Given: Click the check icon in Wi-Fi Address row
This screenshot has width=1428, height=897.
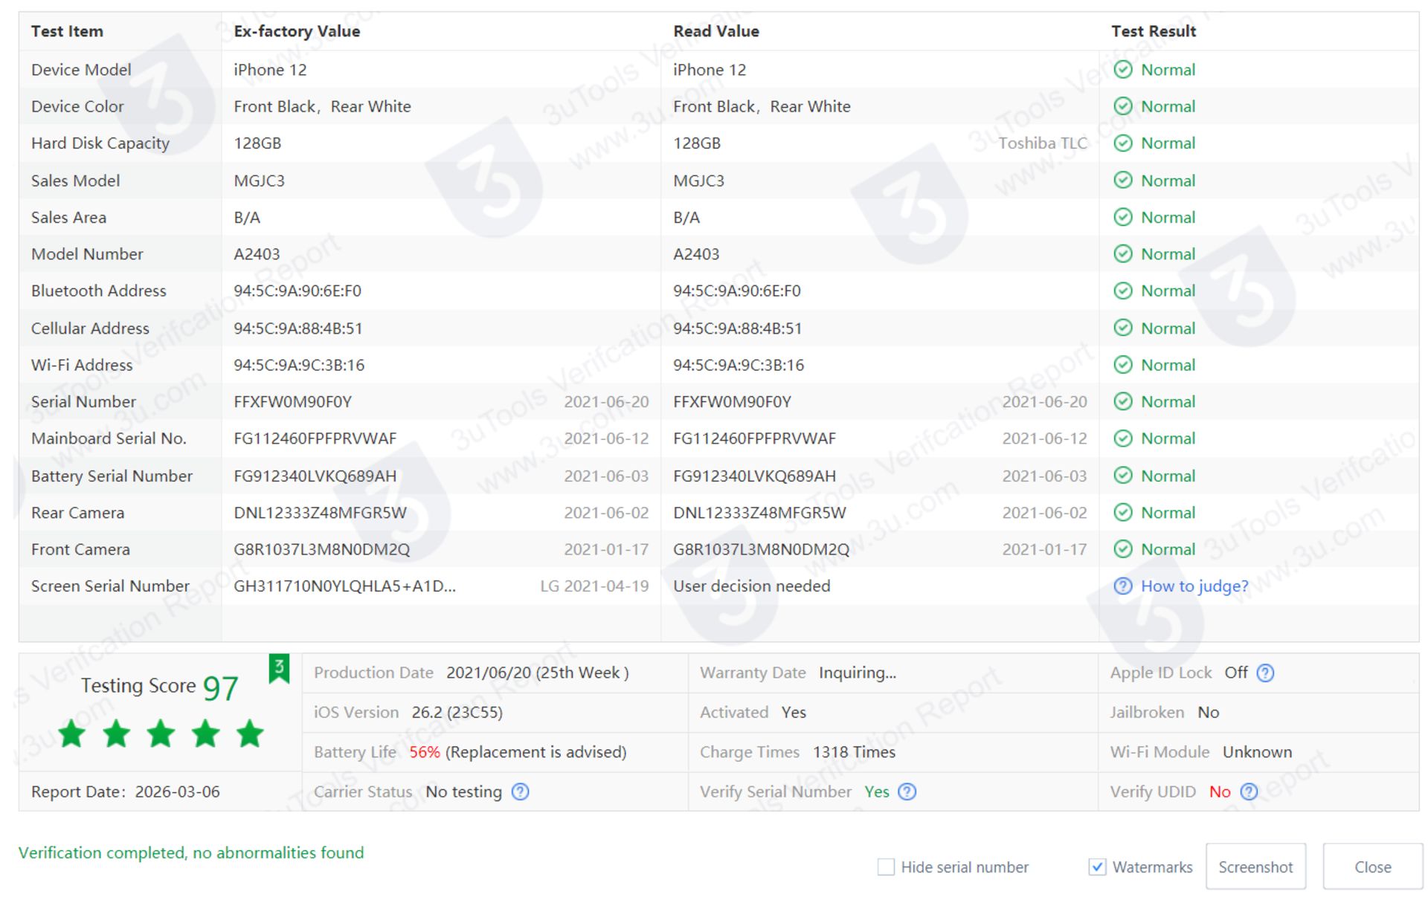Looking at the screenshot, I should (x=1122, y=365).
